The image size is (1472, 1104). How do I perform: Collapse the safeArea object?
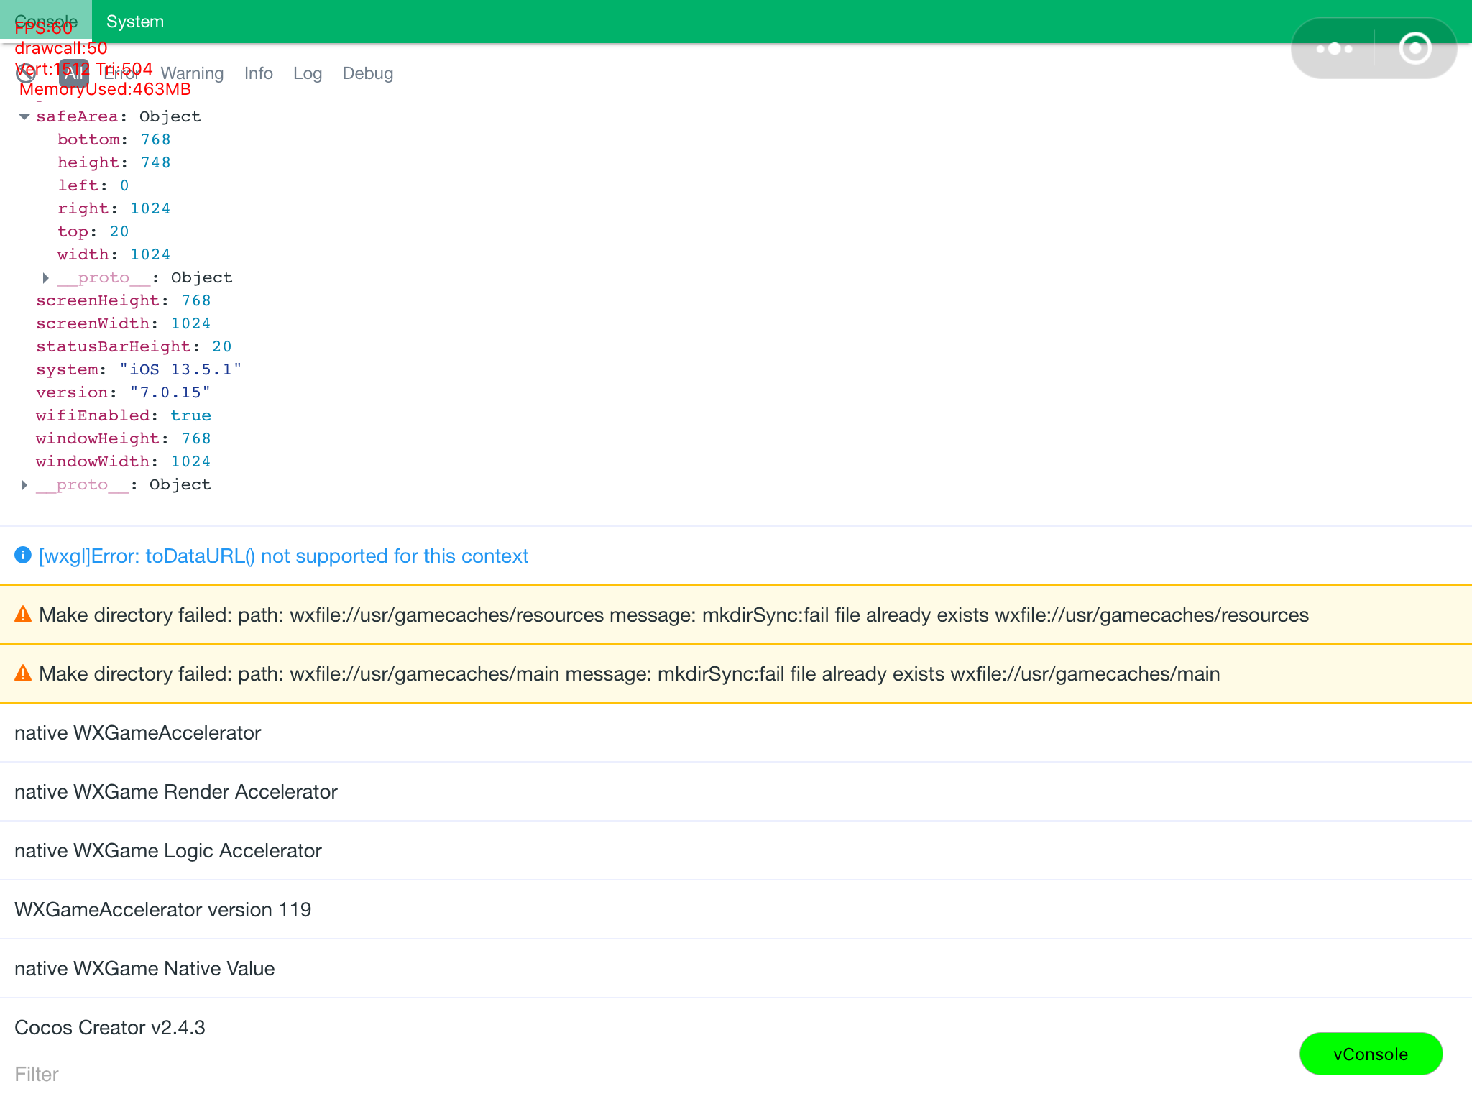24,116
